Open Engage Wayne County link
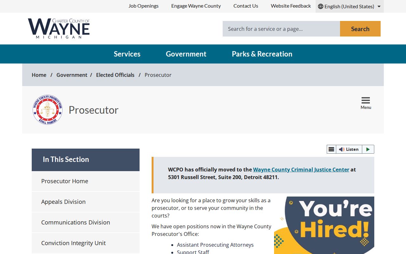This screenshot has width=406, height=254. (196, 6)
